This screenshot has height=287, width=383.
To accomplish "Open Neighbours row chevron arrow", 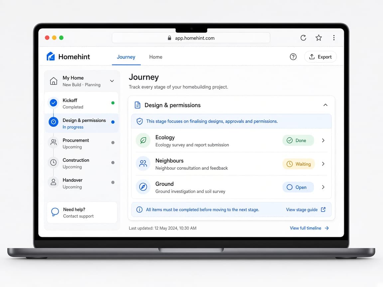I will tap(323, 164).
